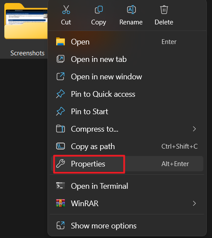Click the Rename label text

131,22
